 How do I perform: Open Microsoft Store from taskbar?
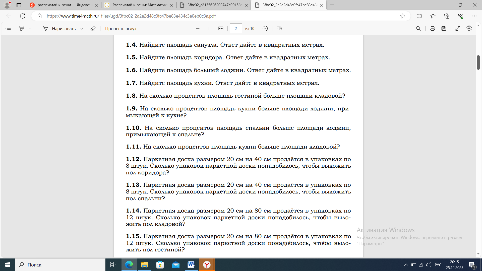pyautogui.click(x=160, y=265)
